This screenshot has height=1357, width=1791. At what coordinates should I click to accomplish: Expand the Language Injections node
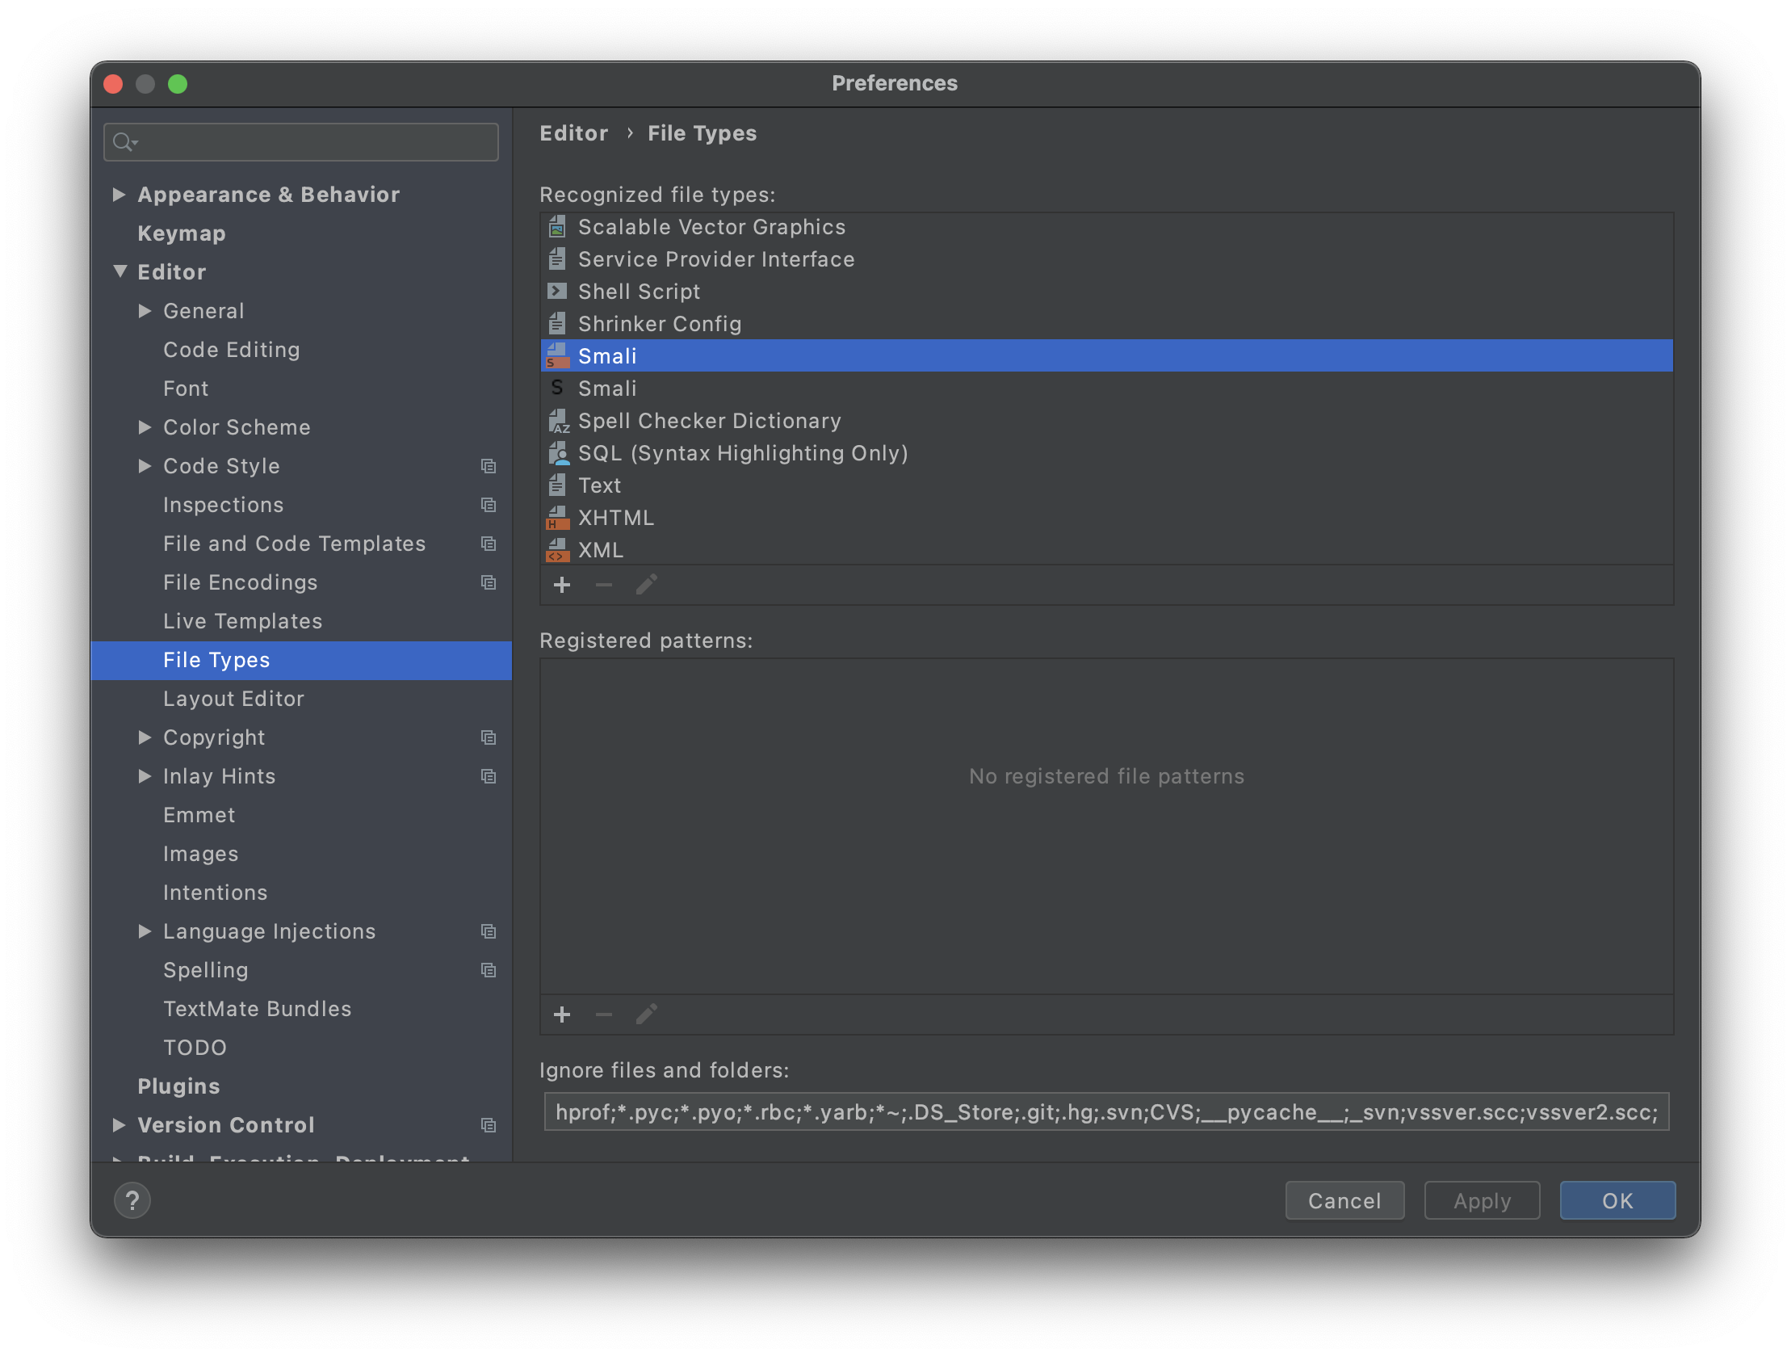click(145, 931)
